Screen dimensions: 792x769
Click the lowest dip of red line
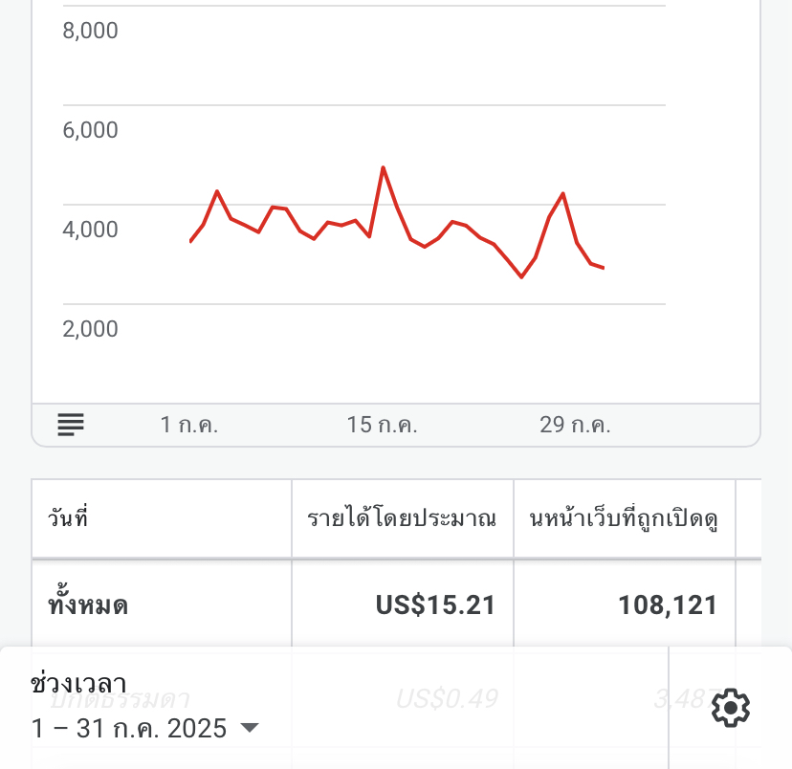tap(521, 276)
